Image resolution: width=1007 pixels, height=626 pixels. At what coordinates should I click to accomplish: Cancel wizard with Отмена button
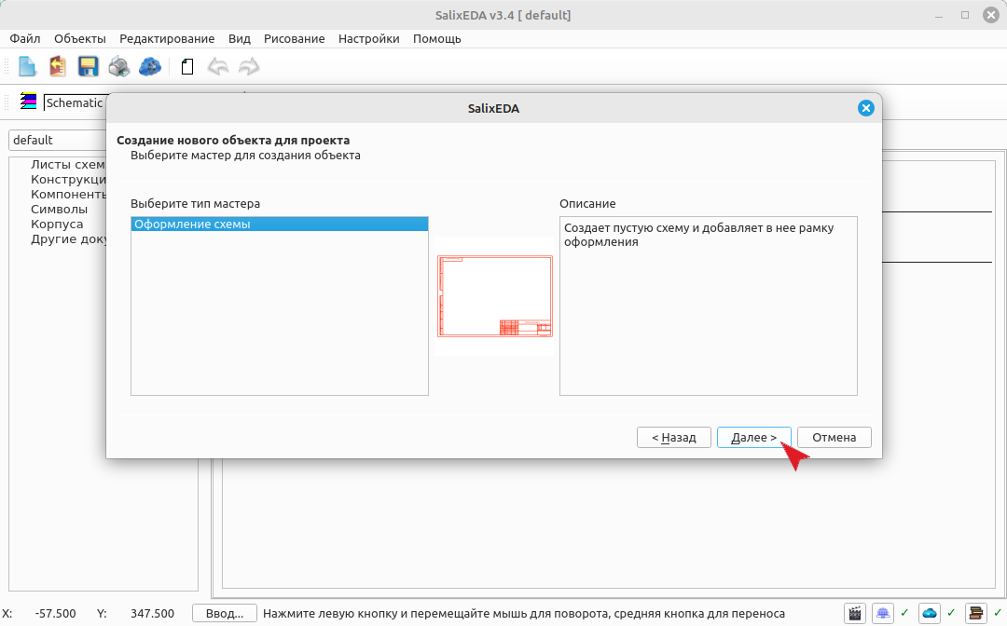click(835, 438)
